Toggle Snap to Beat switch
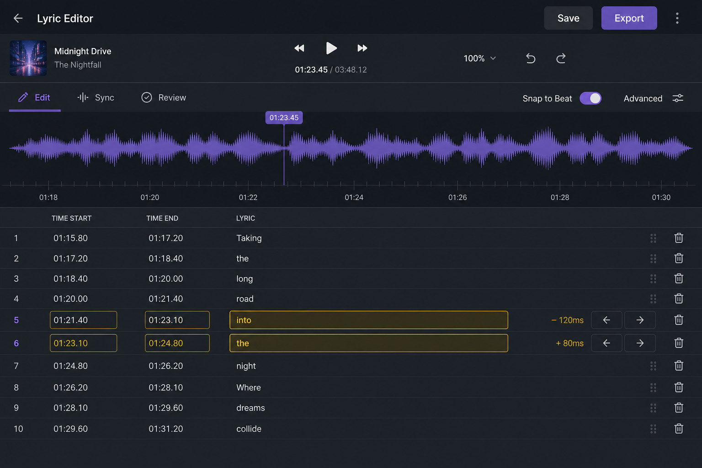 (x=590, y=98)
